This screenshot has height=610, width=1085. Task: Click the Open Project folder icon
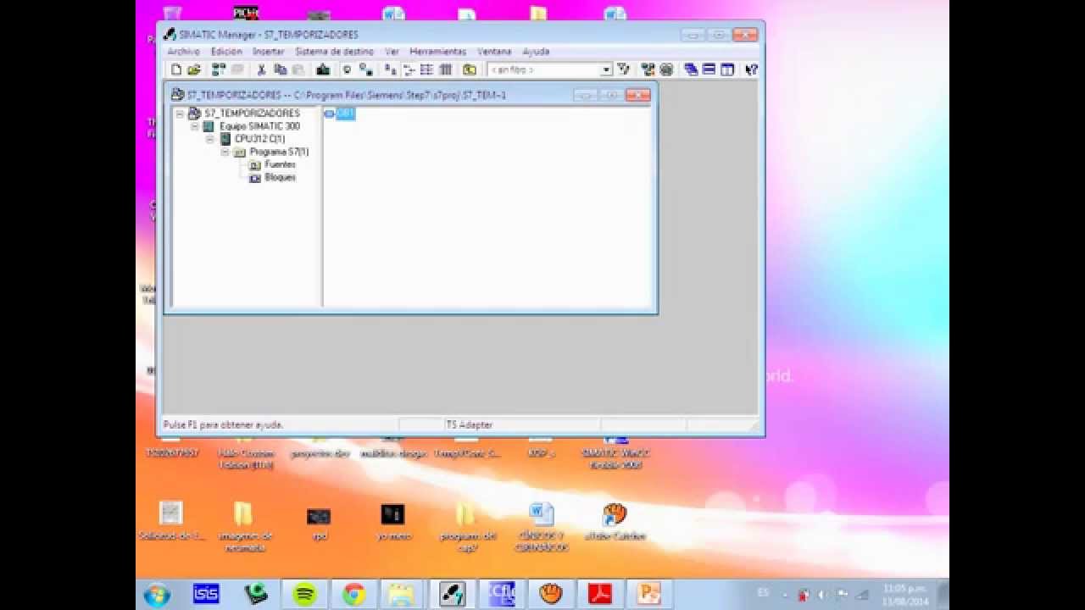click(193, 69)
